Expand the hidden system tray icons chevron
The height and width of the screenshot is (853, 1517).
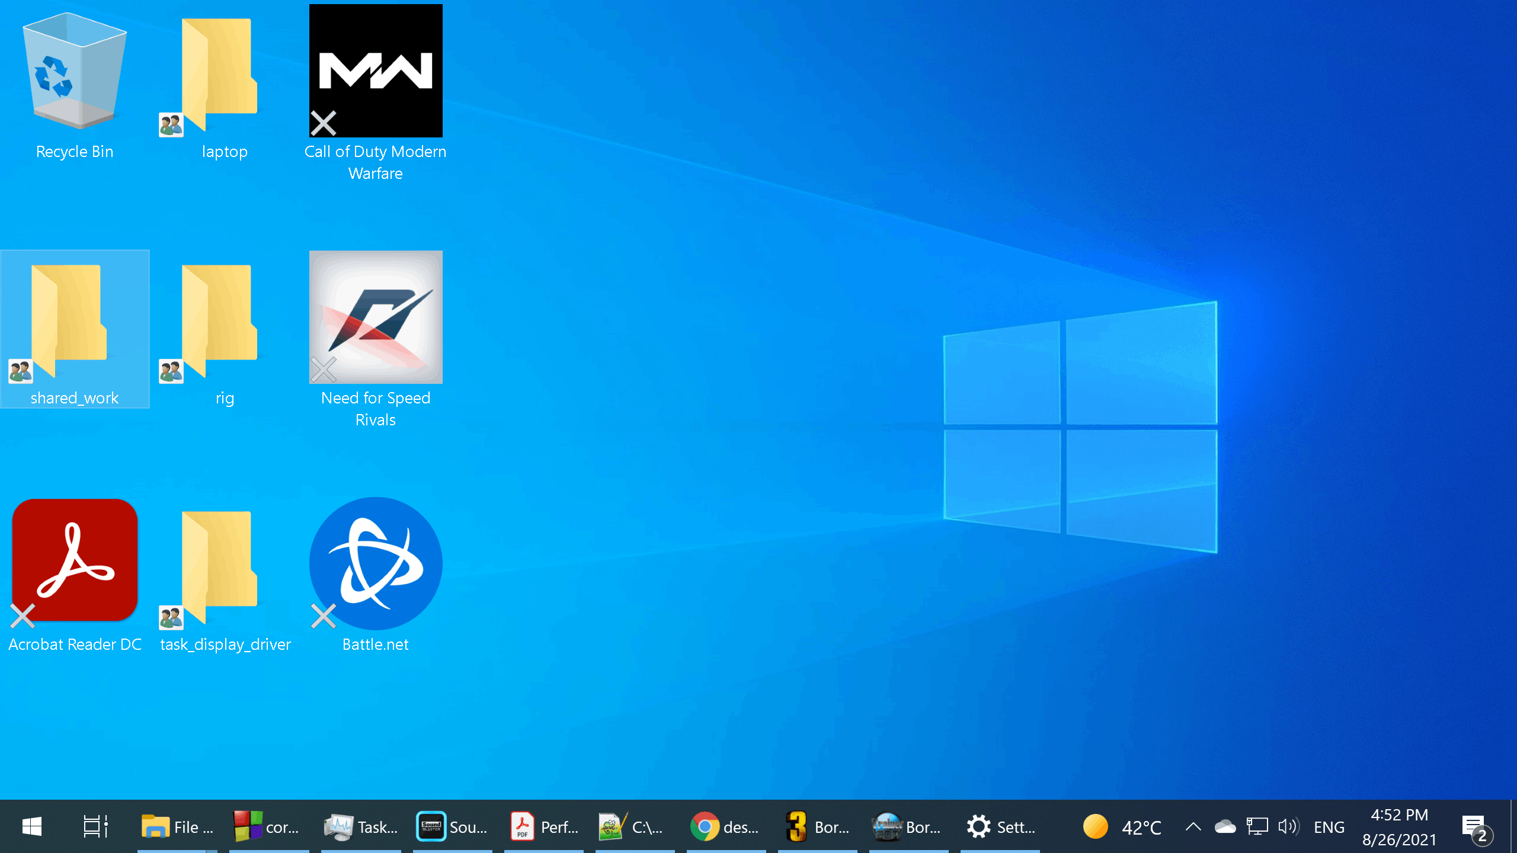tap(1193, 827)
